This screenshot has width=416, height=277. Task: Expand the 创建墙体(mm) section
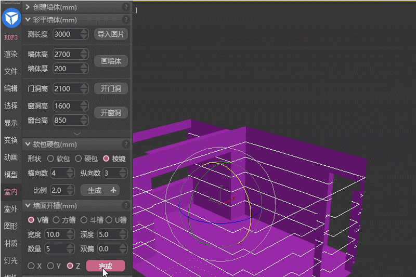click(28, 7)
